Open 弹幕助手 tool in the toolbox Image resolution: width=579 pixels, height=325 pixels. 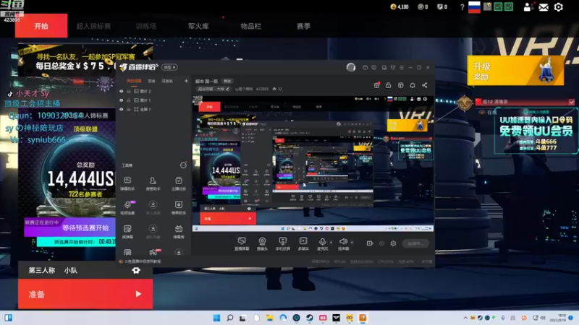127,183
